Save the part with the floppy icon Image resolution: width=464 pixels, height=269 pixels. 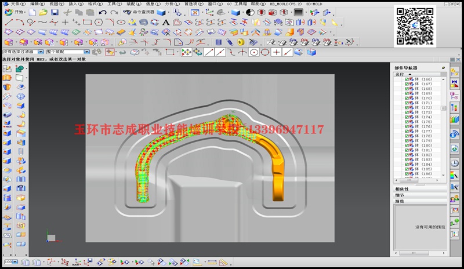click(55, 12)
